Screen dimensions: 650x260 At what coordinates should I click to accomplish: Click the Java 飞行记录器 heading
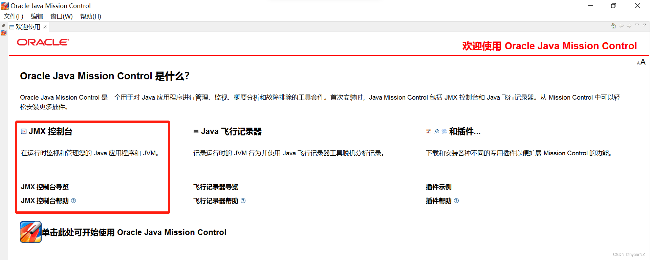click(231, 131)
